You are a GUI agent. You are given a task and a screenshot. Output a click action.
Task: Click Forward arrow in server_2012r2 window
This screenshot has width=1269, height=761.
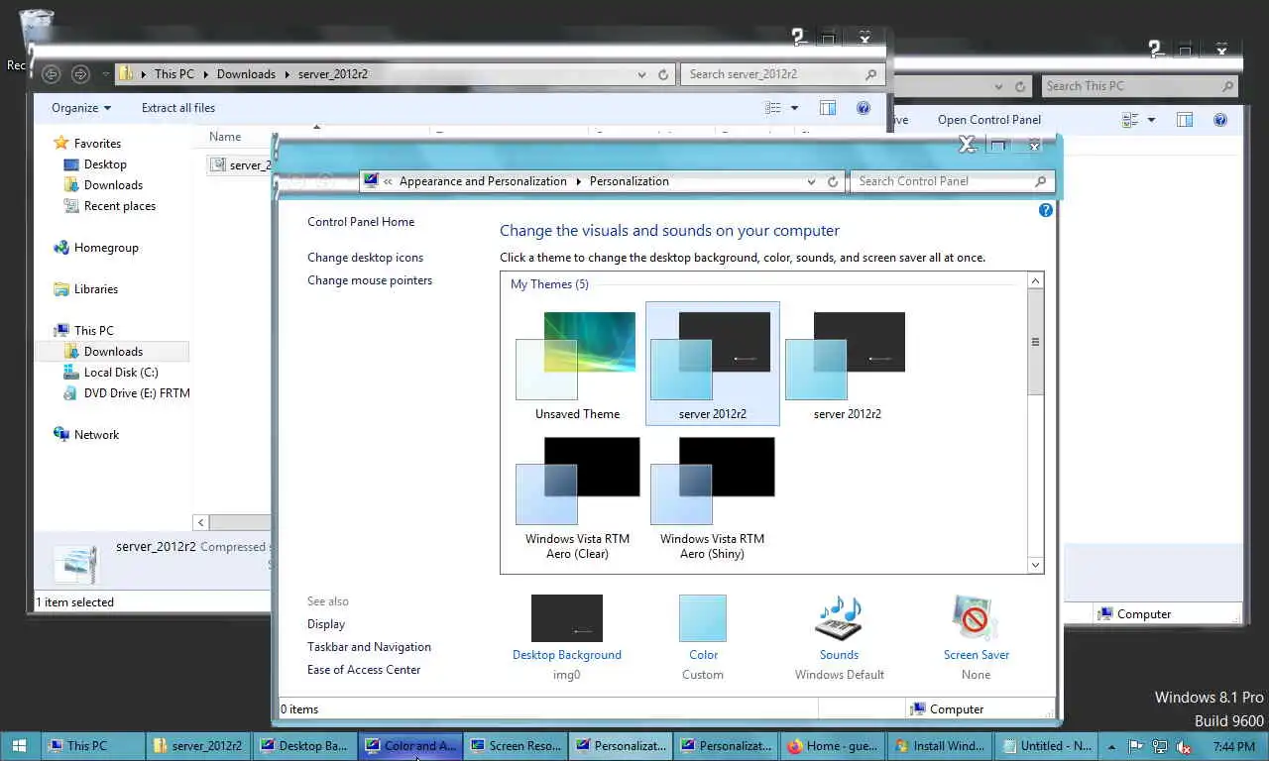(81, 74)
